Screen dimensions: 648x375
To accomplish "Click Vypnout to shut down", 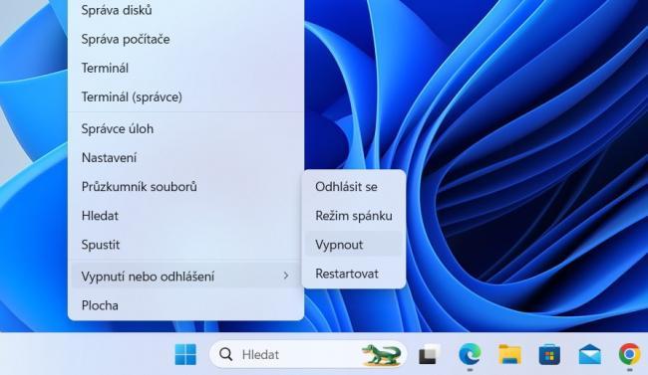I will pyautogui.click(x=354, y=245).
